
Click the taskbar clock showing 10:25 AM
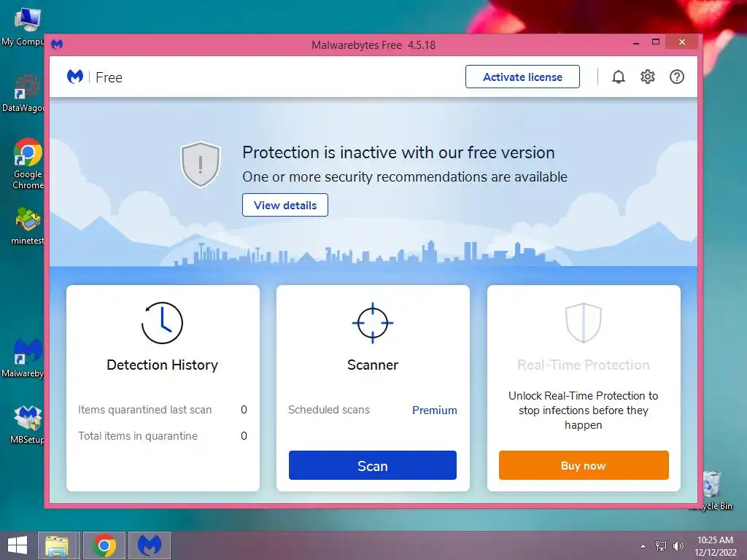(x=715, y=545)
